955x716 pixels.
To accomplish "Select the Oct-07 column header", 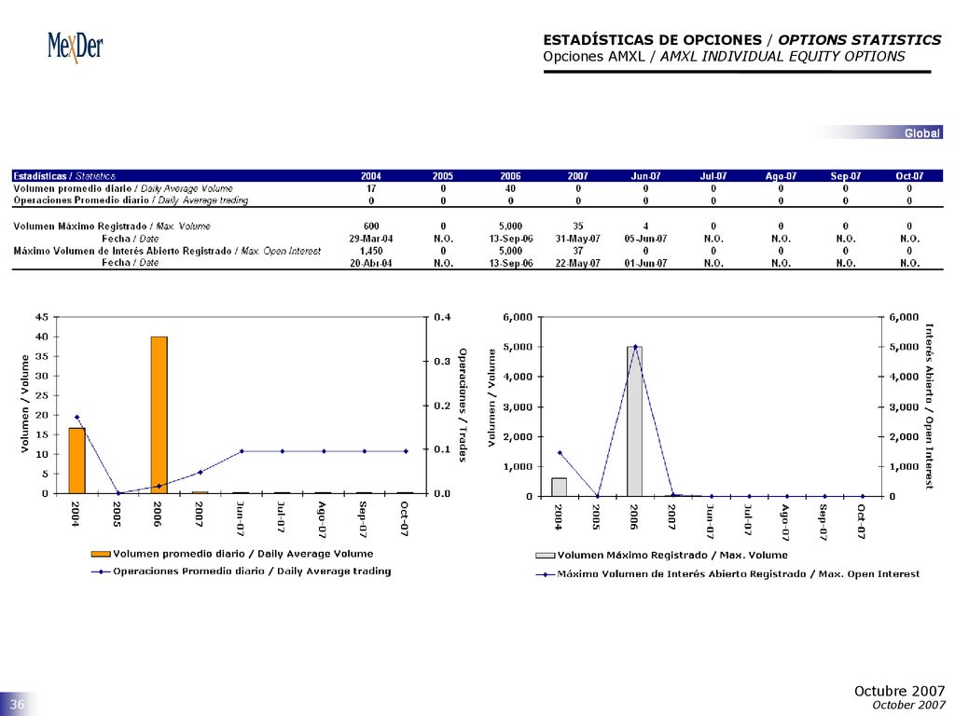I will pos(909,176).
